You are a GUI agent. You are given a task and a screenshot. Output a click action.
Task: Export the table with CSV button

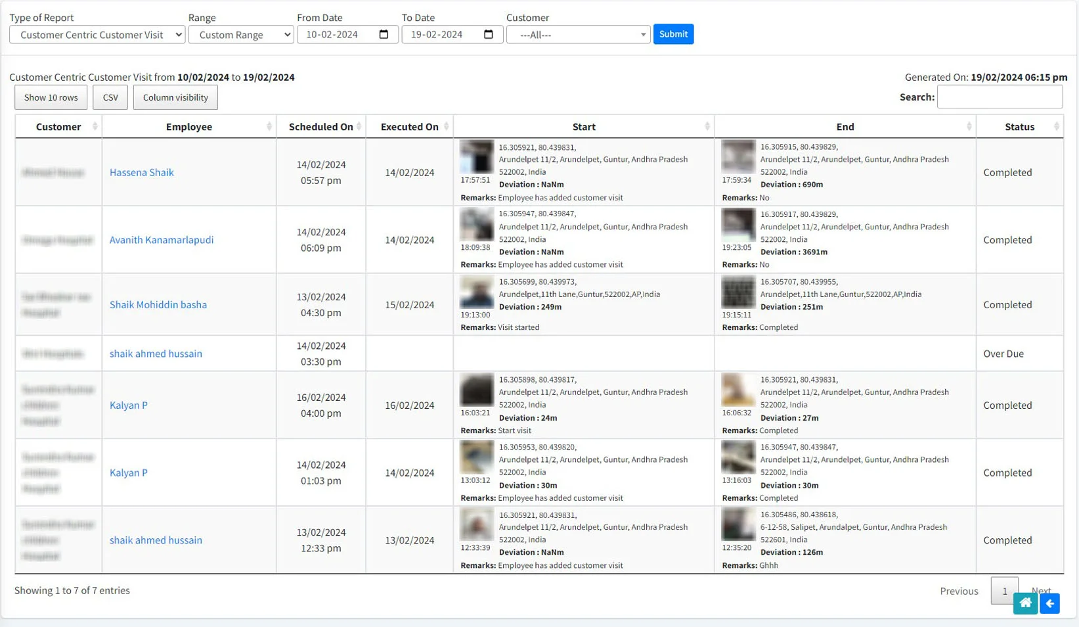(x=110, y=97)
